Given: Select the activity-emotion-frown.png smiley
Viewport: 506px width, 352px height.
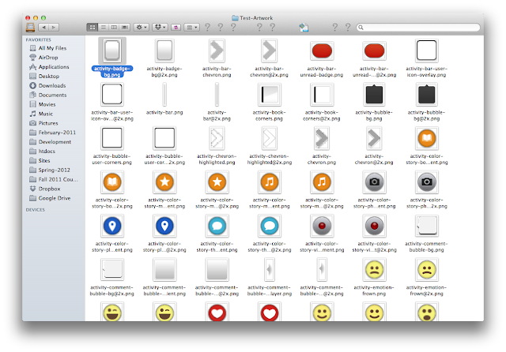Looking at the screenshot, I should (x=374, y=269).
